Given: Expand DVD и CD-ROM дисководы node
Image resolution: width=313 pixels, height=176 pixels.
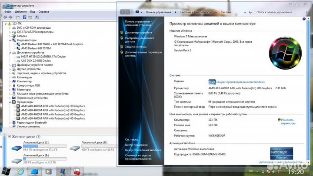Looking at the screenshot, I should click(x=10, y=28).
